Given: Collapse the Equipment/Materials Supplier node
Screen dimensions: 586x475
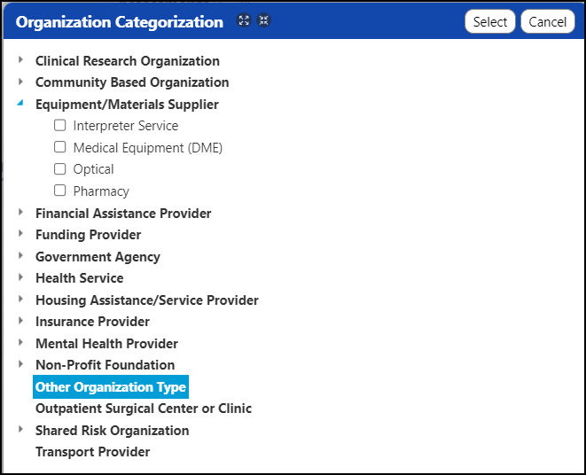Looking at the screenshot, I should point(20,103).
